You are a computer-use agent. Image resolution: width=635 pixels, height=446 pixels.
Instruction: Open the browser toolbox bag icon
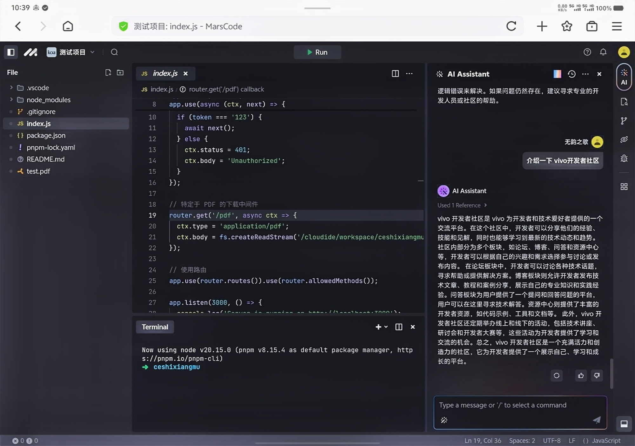click(592, 26)
